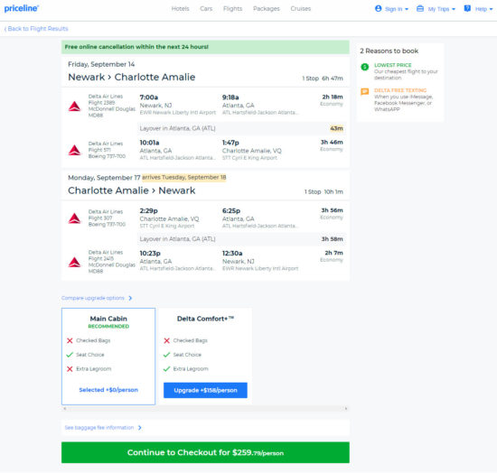Click Selected +$0/person in Main Cabin

coord(108,390)
